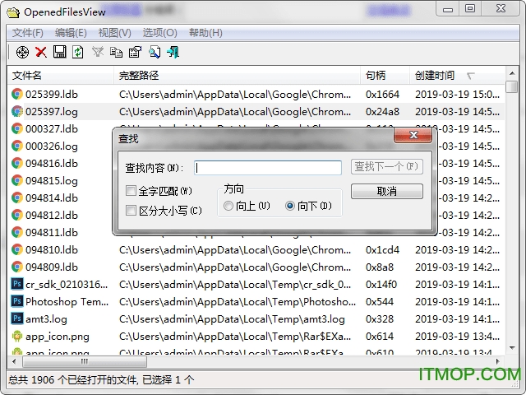Open the 文件(F) menu
Image resolution: width=526 pixels, height=395 pixels.
click(x=28, y=33)
